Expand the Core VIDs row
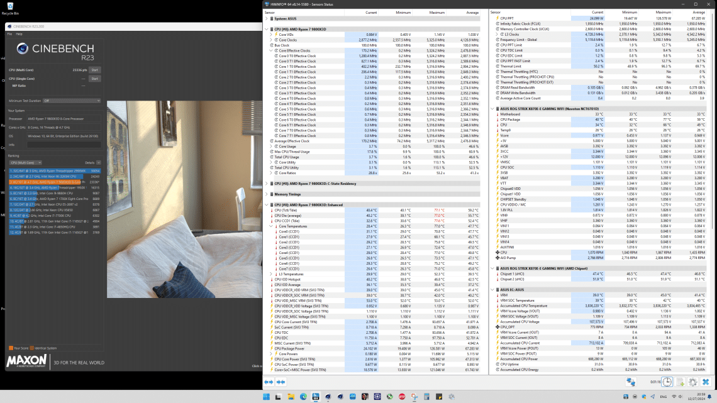The image size is (717, 403). click(x=270, y=35)
